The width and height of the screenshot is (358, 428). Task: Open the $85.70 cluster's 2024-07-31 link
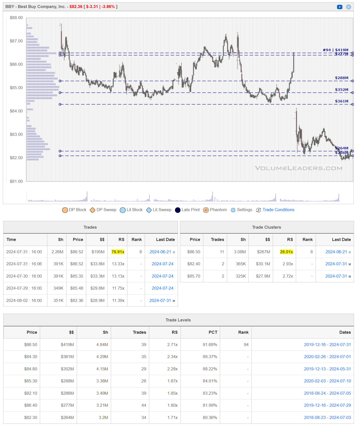coord(336,276)
